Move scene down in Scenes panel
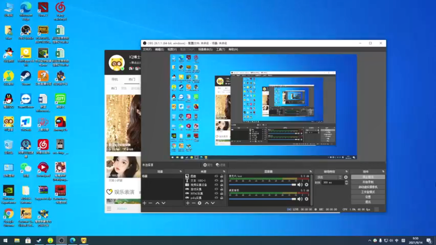This screenshot has width=436, height=245. (x=163, y=203)
